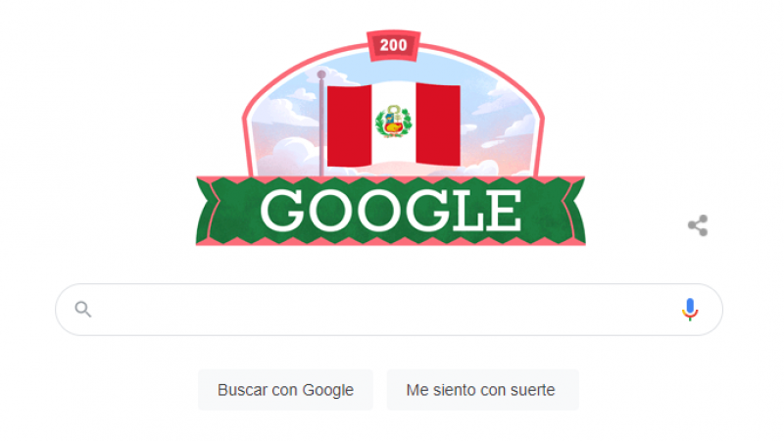The image size is (784, 441).
Task: Click the share icon beside the doodle
Action: click(698, 225)
